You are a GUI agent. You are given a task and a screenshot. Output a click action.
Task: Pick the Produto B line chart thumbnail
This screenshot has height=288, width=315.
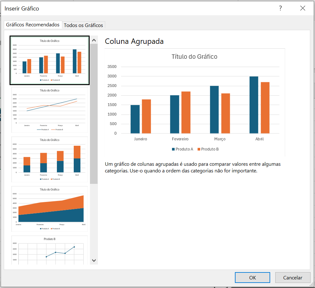(50, 250)
